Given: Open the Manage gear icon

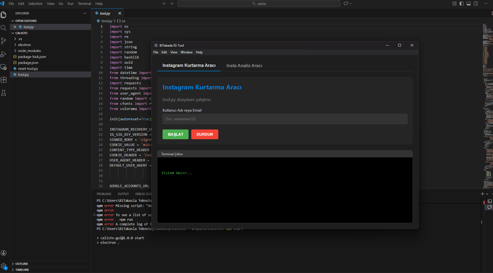Looking at the screenshot, I should coord(4,266).
